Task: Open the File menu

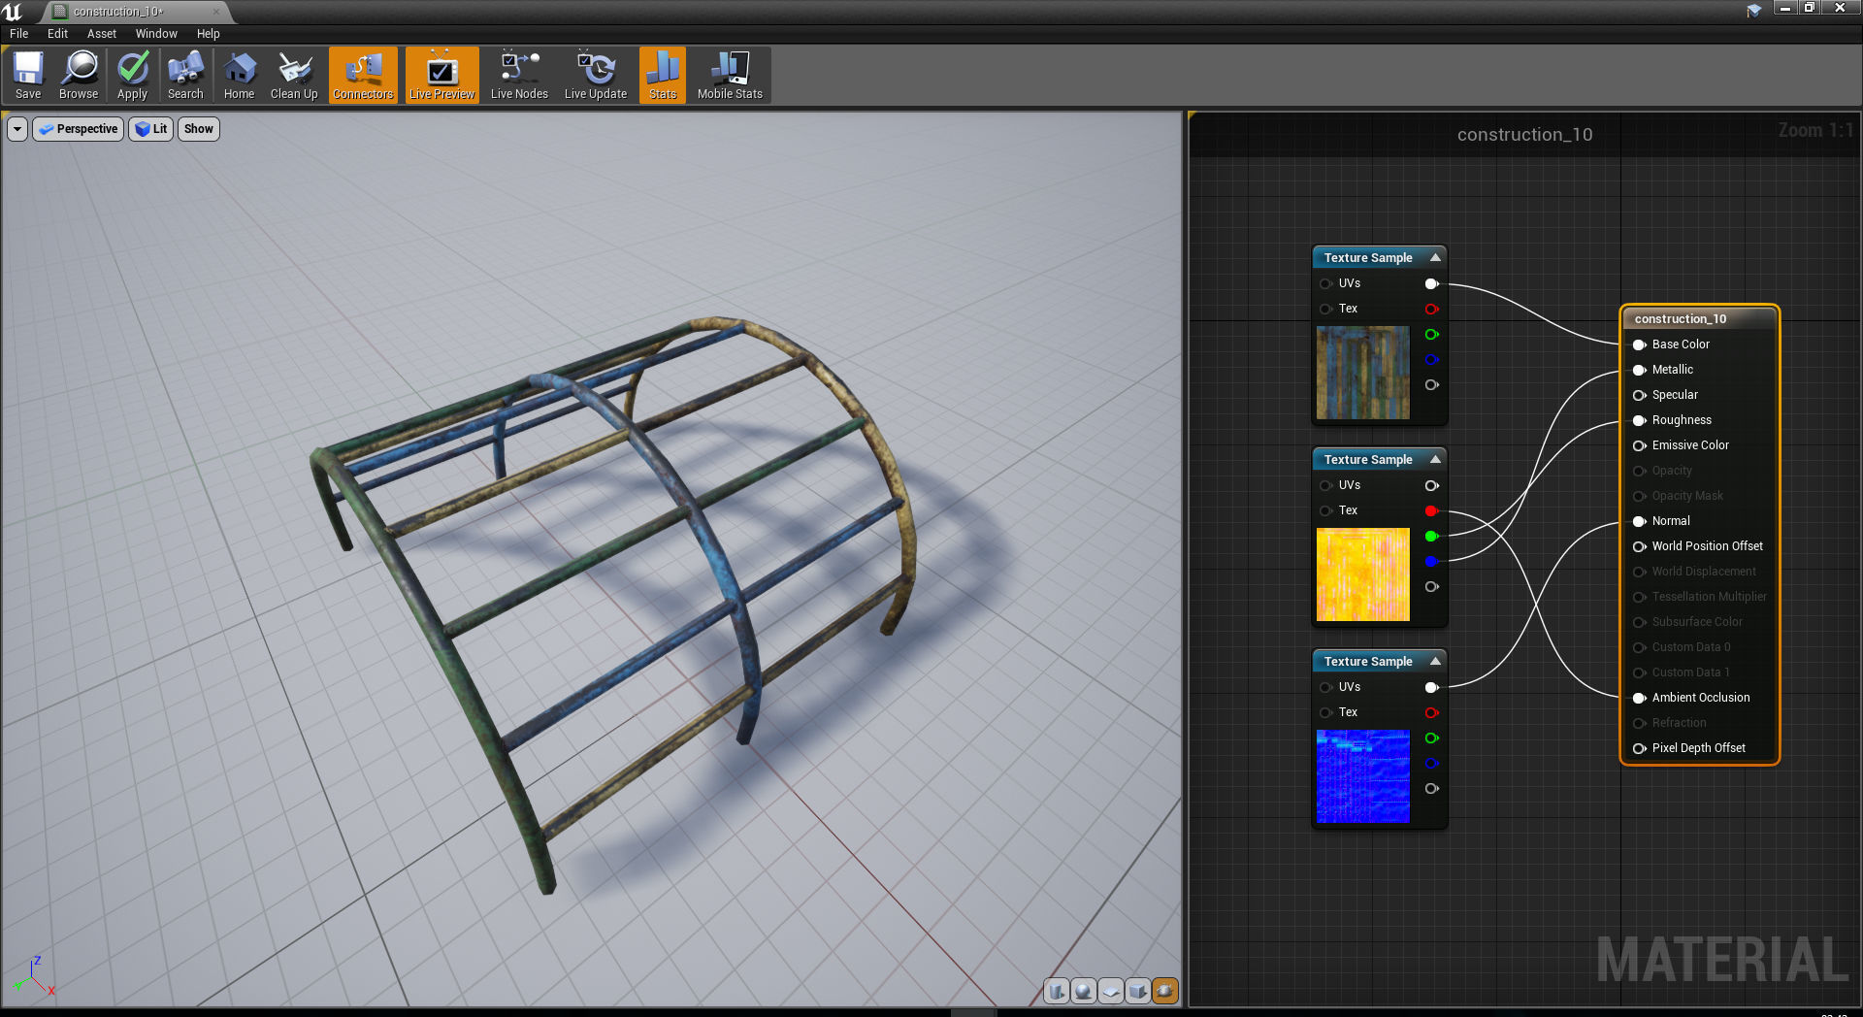Action: pyautogui.click(x=19, y=33)
